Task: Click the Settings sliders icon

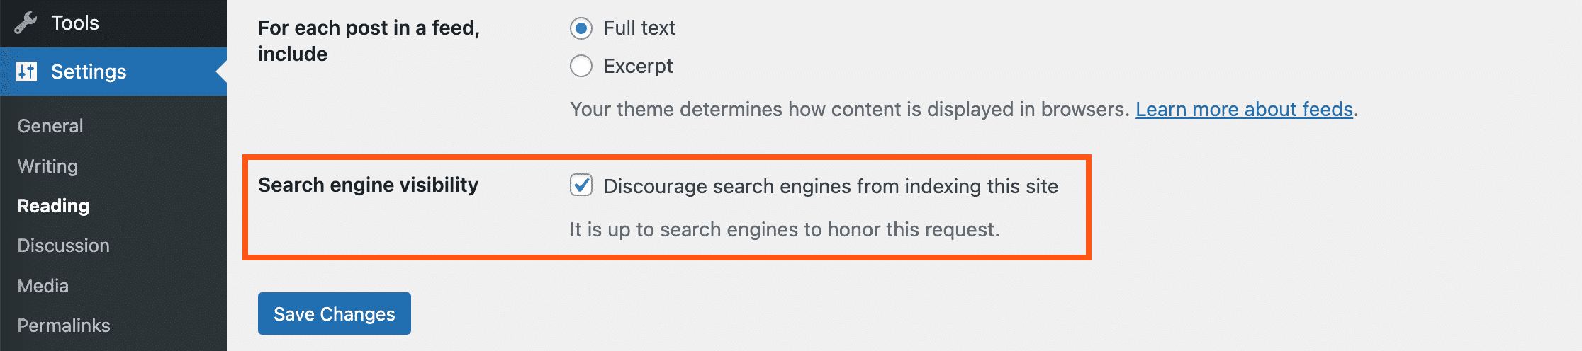Action: [x=26, y=71]
